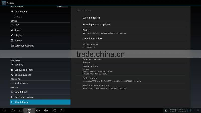Select the About device entry
Viewport: 201px width, 113px height.
pyautogui.click(x=40, y=102)
